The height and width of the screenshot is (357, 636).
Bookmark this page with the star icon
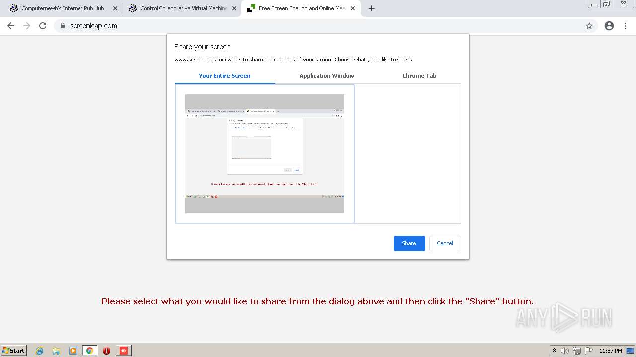pyautogui.click(x=589, y=26)
